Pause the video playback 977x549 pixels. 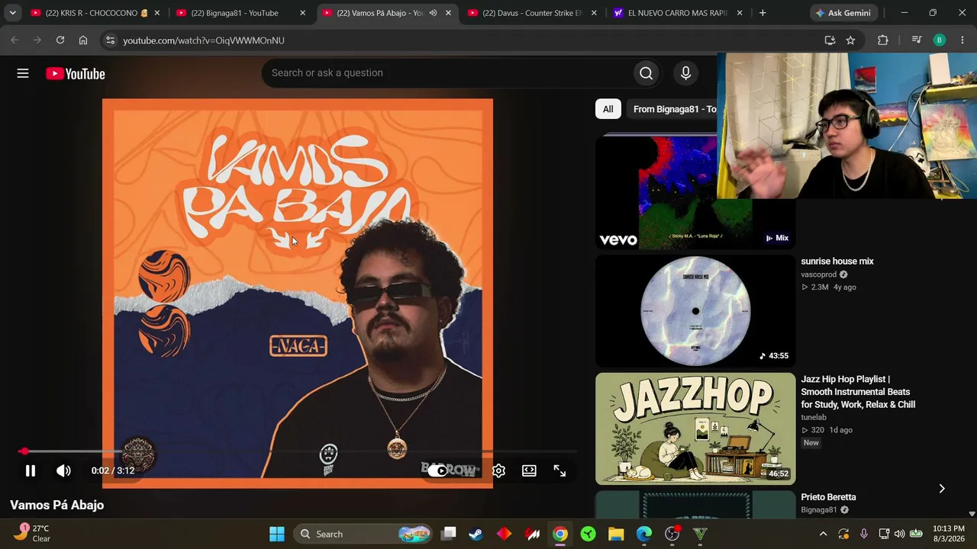(31, 470)
